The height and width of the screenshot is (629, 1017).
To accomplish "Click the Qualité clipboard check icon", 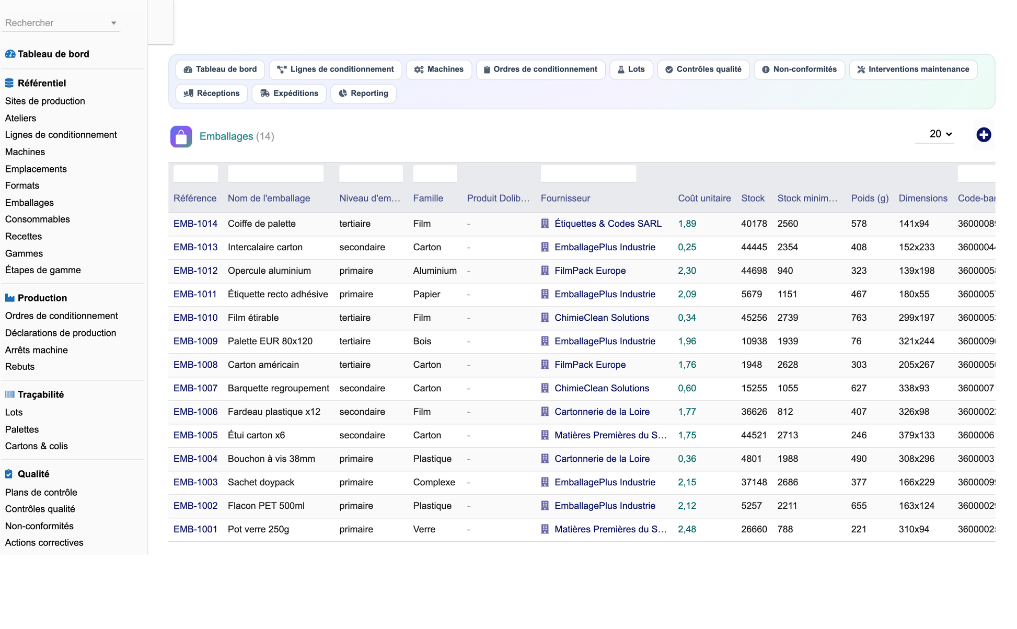I will 9,474.
